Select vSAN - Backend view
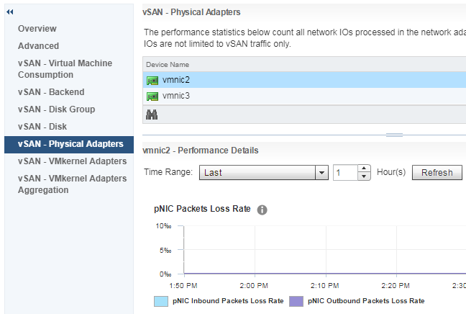 (x=51, y=92)
